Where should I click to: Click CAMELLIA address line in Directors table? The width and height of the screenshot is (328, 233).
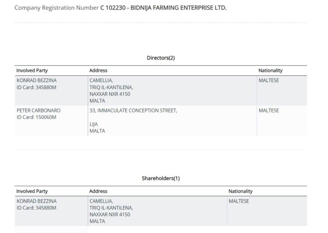point(101,80)
